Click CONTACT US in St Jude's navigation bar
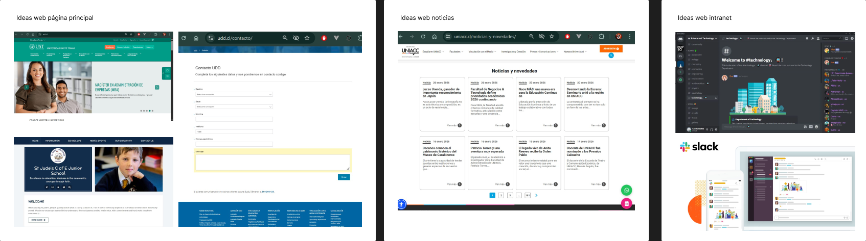866x241 pixels. (147, 141)
